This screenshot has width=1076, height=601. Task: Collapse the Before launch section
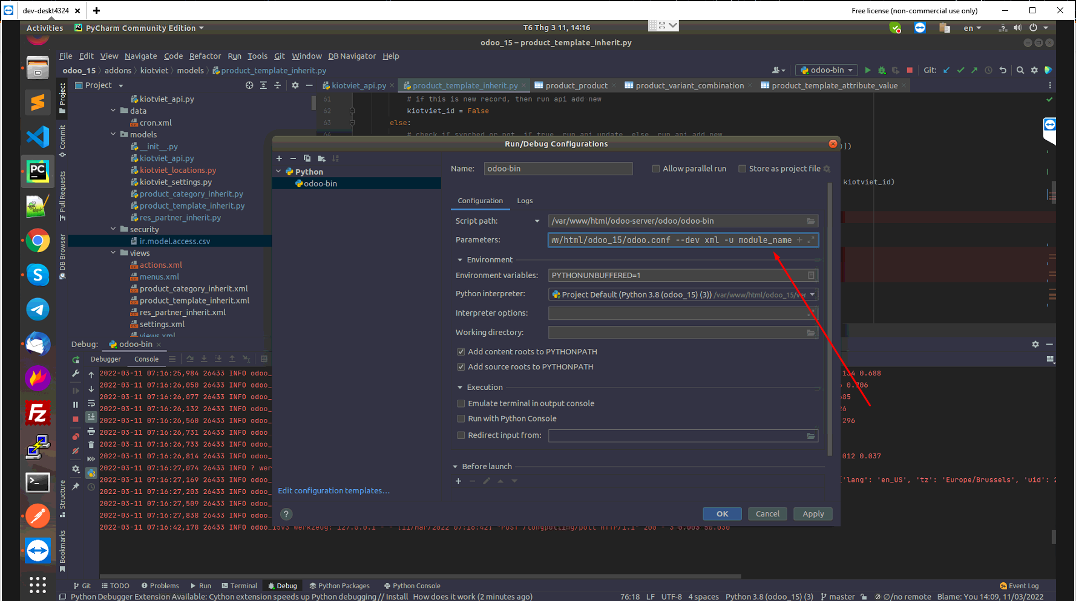tap(455, 467)
